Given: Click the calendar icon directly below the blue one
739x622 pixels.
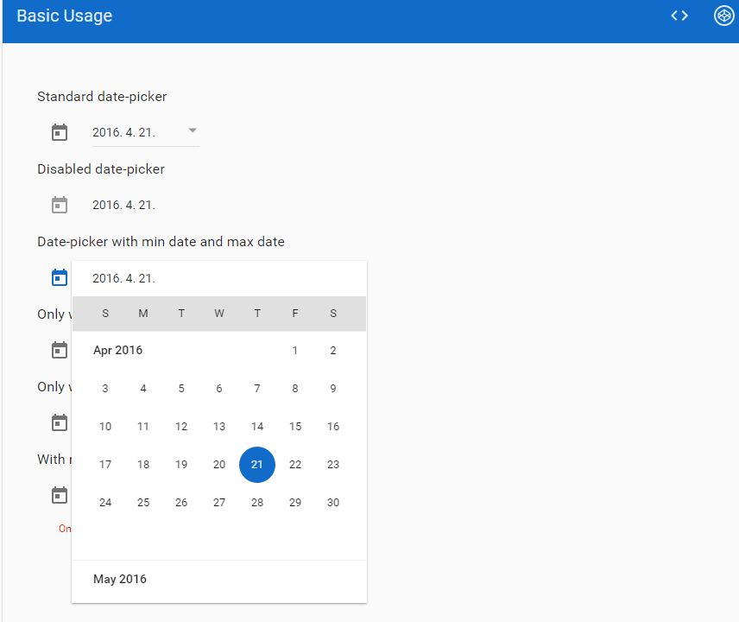Looking at the screenshot, I should [59, 350].
